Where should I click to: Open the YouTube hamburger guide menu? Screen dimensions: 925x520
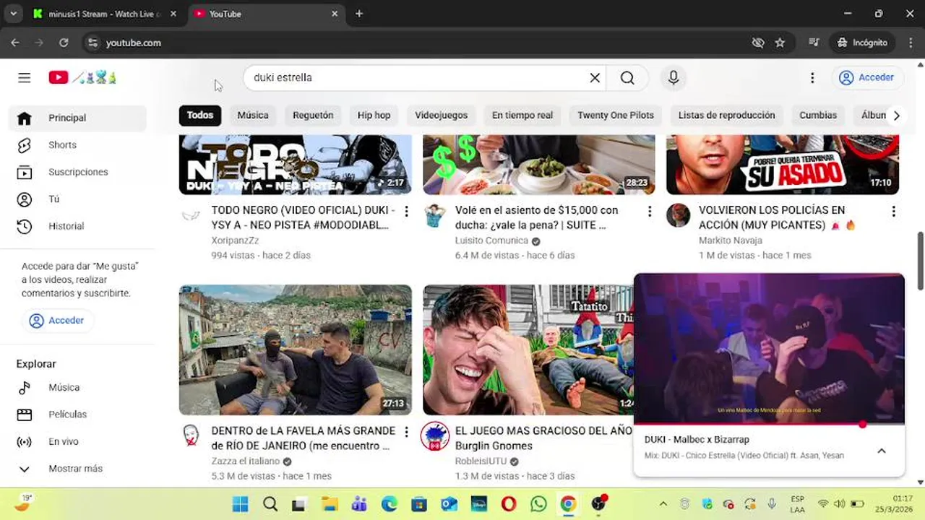tap(25, 77)
